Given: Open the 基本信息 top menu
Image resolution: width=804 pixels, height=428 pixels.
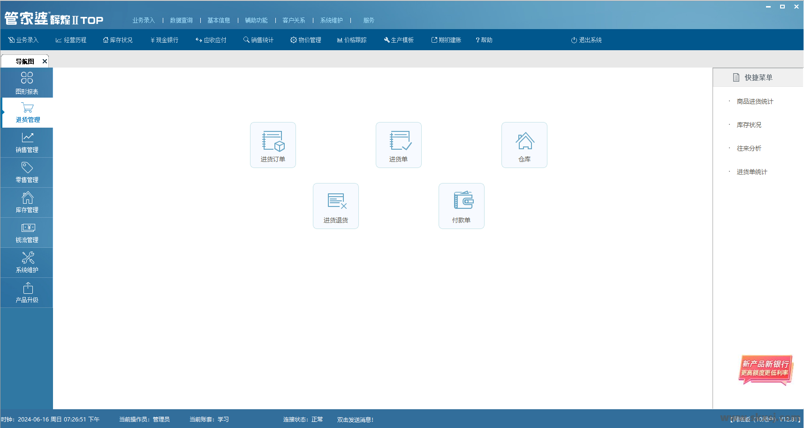Looking at the screenshot, I should point(219,20).
